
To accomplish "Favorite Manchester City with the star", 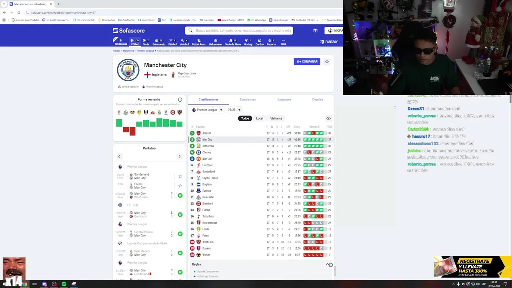I will coord(327,62).
